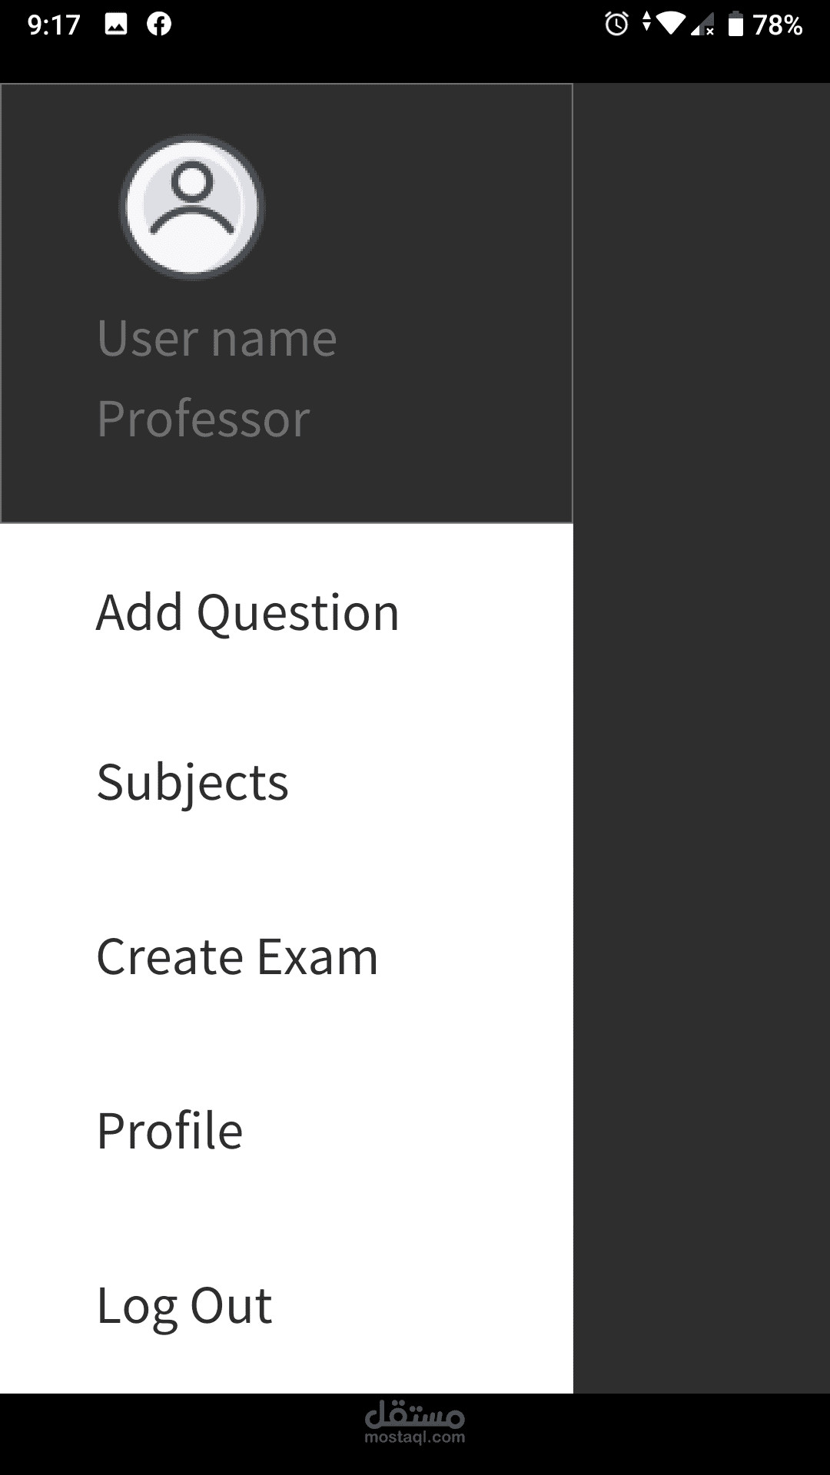
Task: Tap the cellular signal icon
Action: pos(702,26)
